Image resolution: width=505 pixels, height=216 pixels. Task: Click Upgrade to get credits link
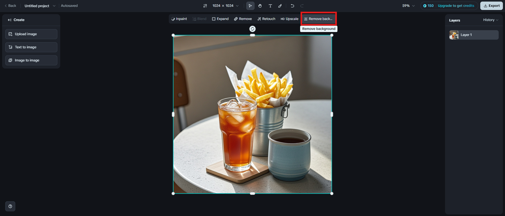(x=456, y=6)
